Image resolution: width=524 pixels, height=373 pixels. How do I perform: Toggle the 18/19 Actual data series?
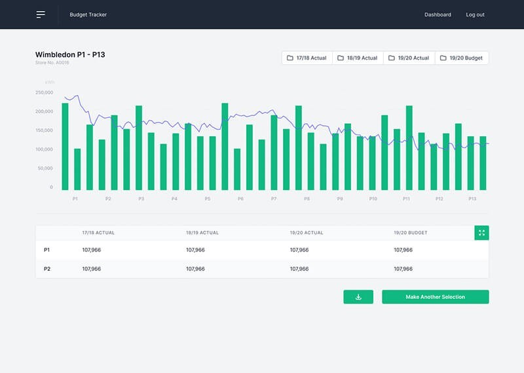tap(362, 58)
